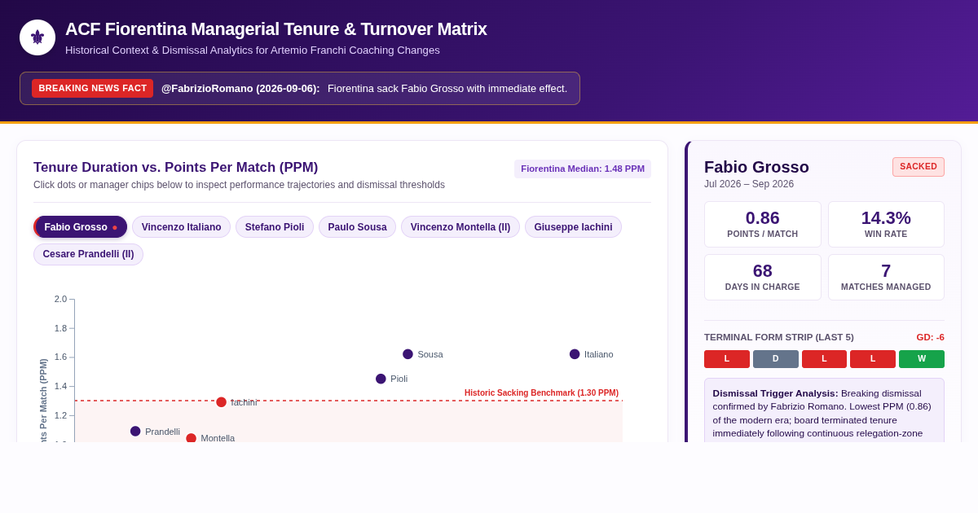
Task: Select the Vincenzo Italiano manager chip
Action: (x=181, y=227)
